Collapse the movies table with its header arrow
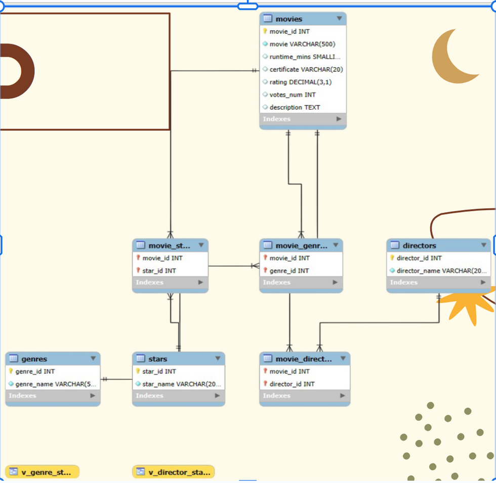The image size is (496, 483). [x=341, y=18]
